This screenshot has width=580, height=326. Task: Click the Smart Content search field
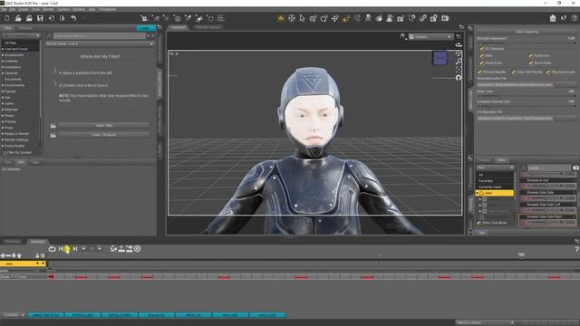[x=100, y=36]
